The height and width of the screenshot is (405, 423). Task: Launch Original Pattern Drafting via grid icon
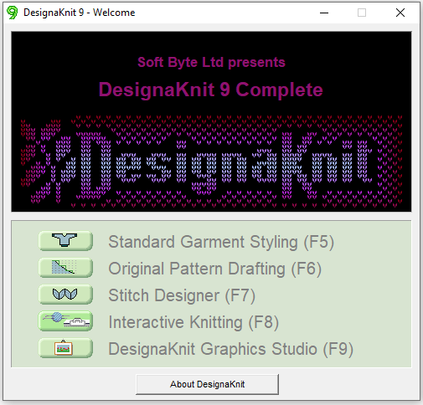(x=65, y=268)
